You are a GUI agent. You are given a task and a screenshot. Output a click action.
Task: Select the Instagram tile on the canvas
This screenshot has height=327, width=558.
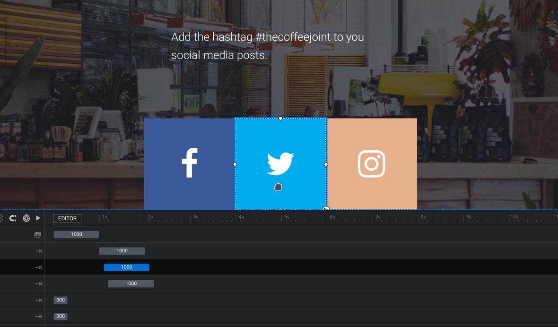tap(372, 164)
